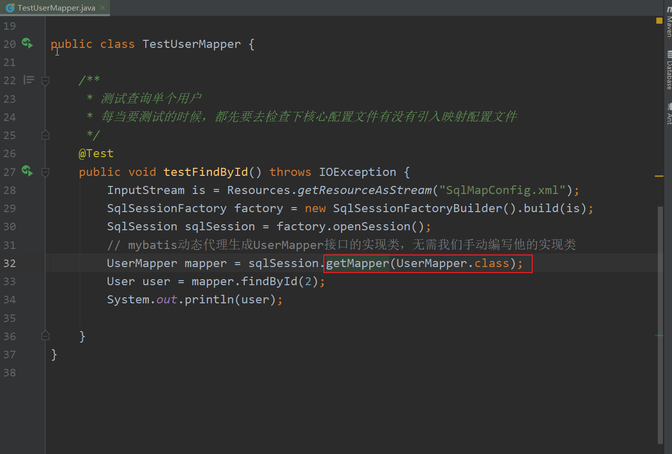The height and width of the screenshot is (454, 672).
Task: Click the TestUserMapper class name declaration
Action: (192, 44)
